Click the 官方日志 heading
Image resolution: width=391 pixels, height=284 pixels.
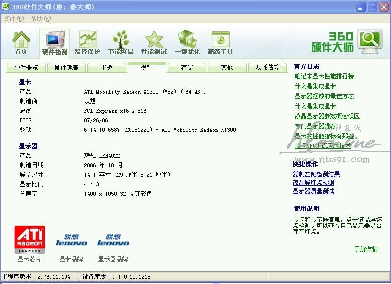coord(307,67)
